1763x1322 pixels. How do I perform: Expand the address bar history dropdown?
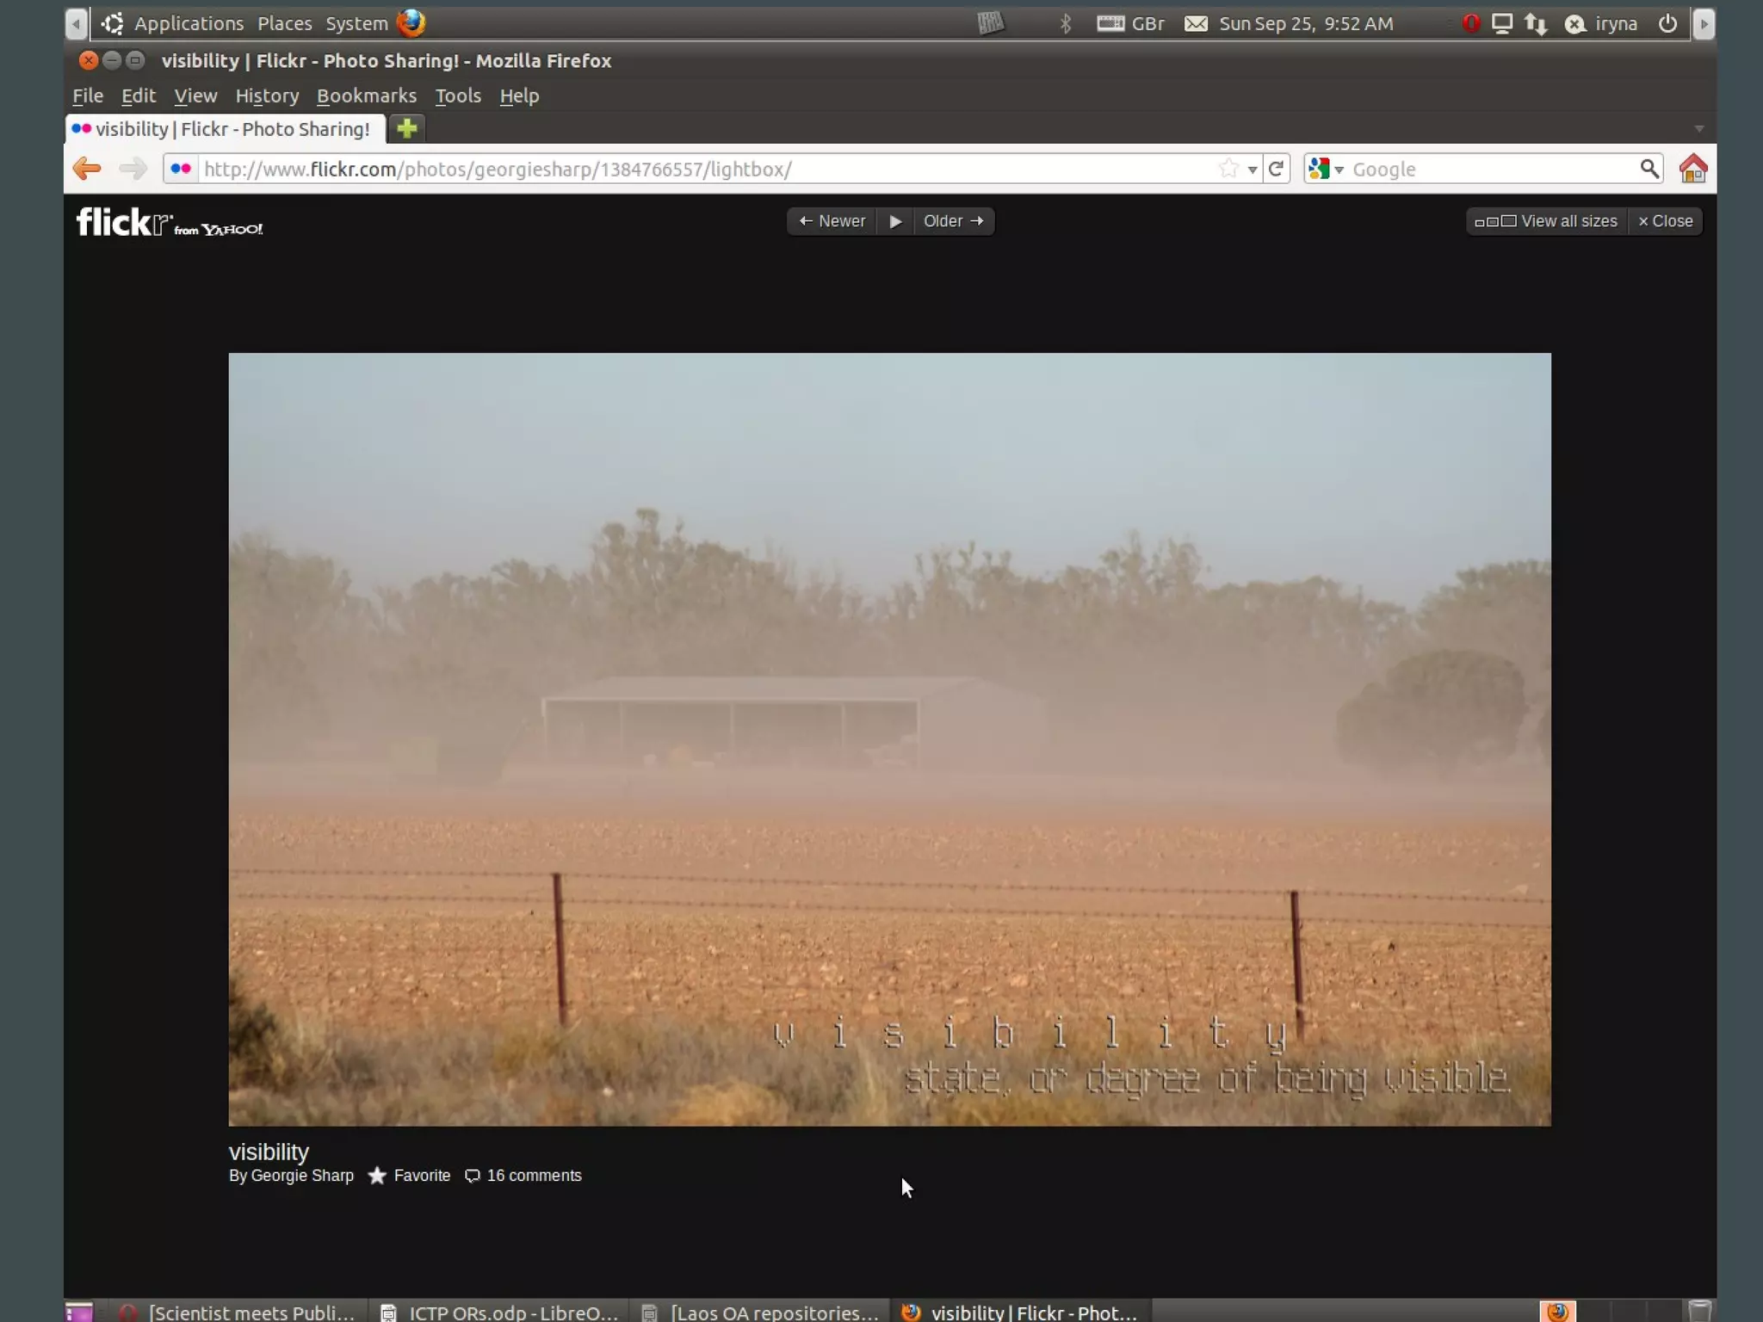1253,170
